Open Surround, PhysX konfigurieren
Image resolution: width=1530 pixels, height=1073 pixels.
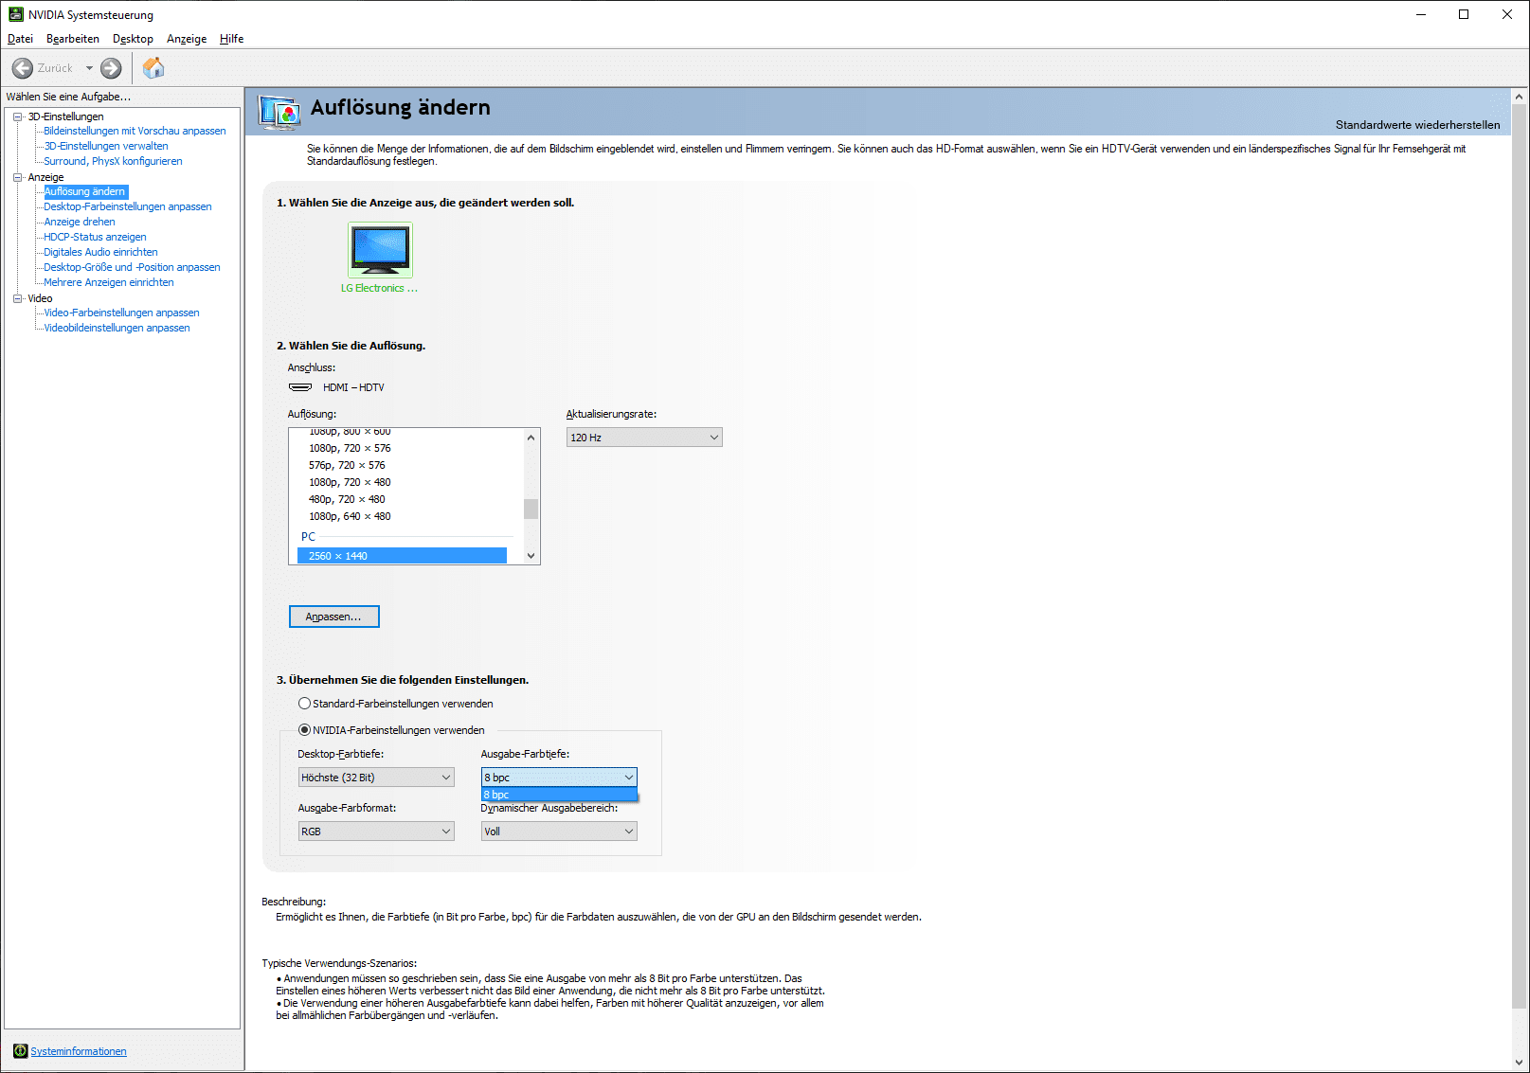(x=113, y=161)
